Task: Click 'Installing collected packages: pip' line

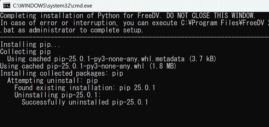Action: pos(62,73)
